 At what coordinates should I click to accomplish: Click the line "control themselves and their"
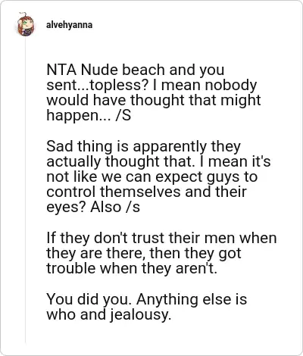146,192
